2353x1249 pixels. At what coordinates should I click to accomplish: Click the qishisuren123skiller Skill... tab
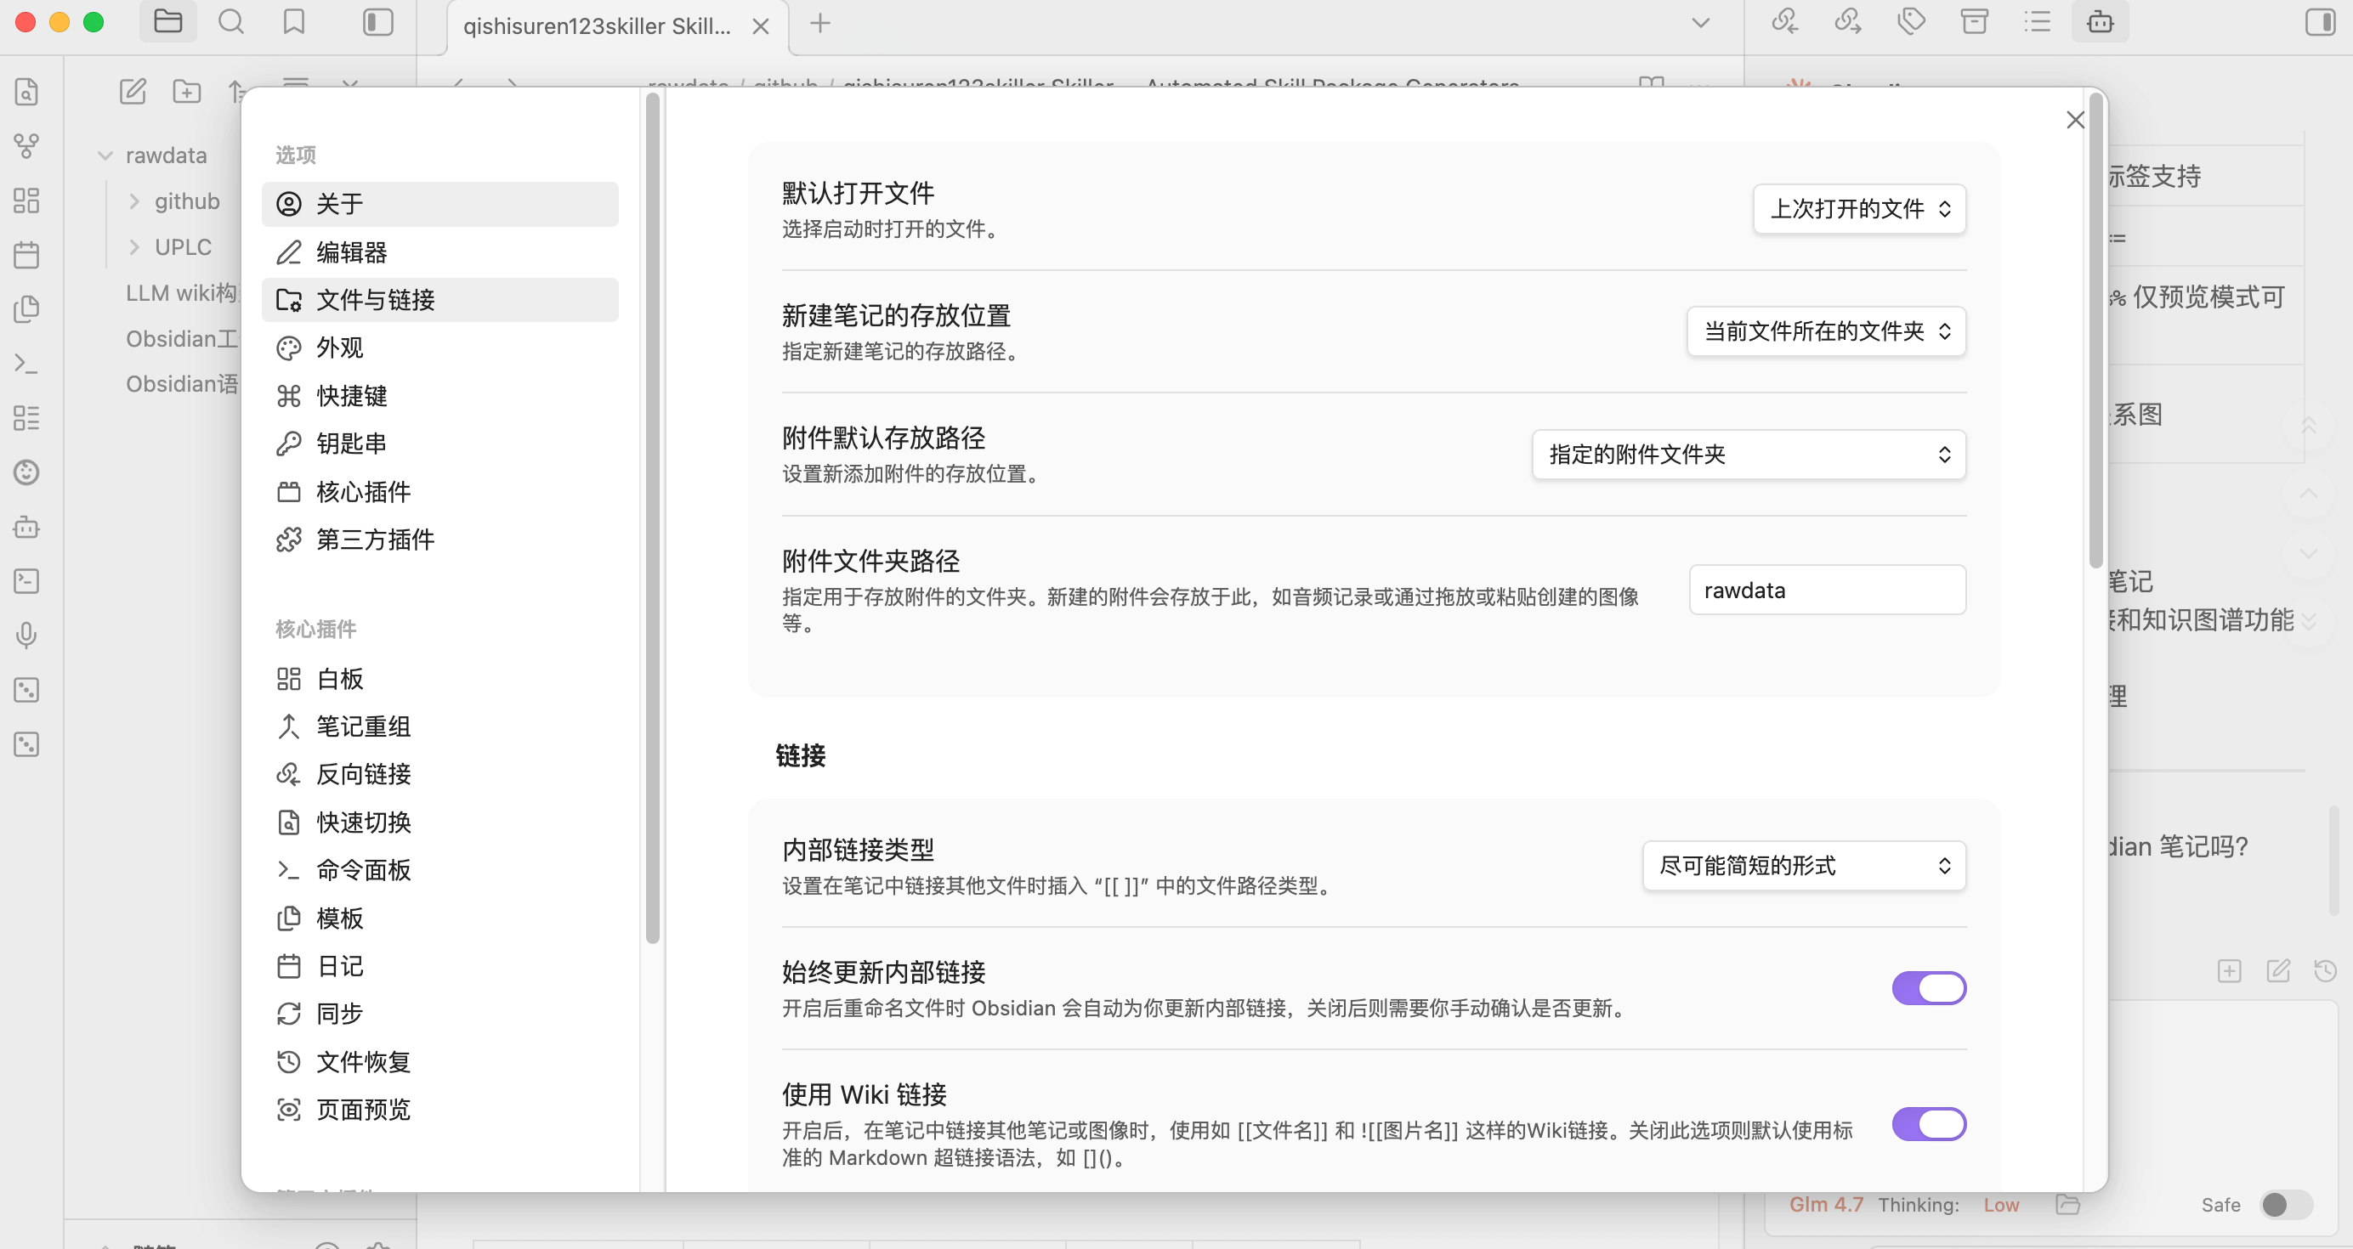pyautogui.click(x=617, y=26)
